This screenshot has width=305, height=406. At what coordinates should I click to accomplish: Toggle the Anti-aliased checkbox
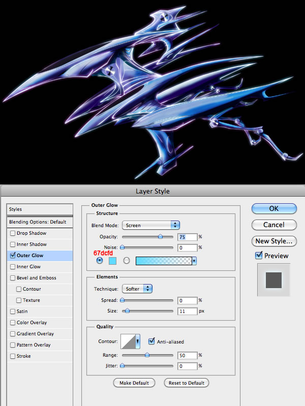tap(151, 341)
